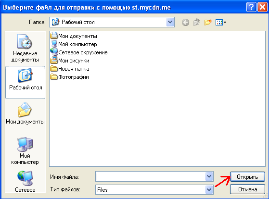The image size is (269, 199).
Task: Click the Мой компьютер name in file list
Action: click(77, 44)
